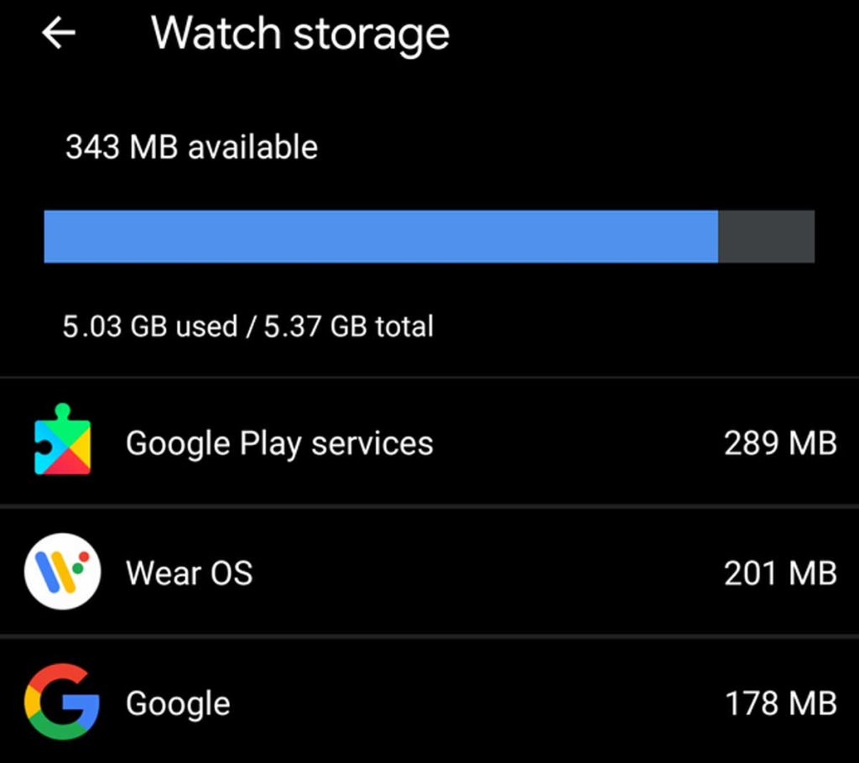Tap the 178 MB size value
The height and width of the screenshot is (763, 859).
coord(780,703)
